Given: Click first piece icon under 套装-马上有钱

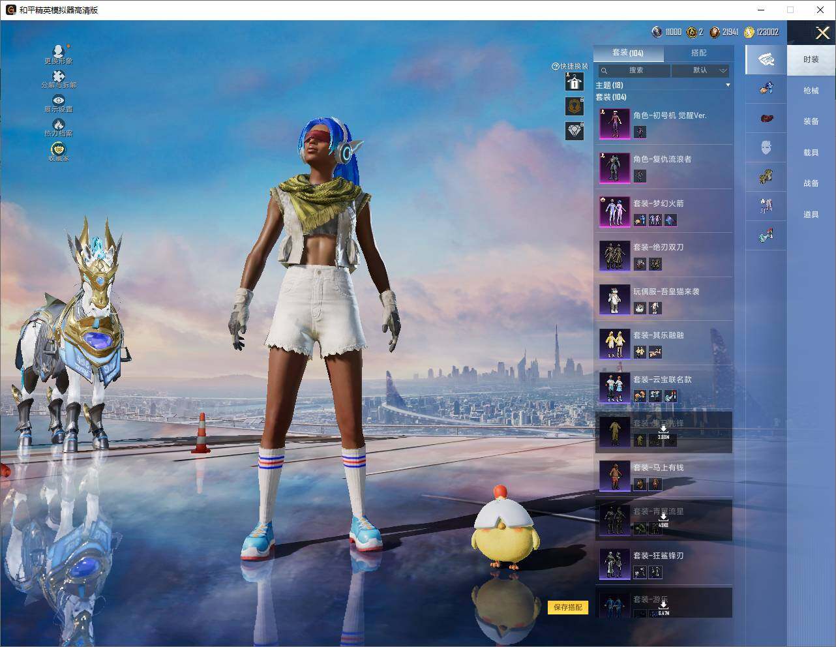Looking at the screenshot, I should [640, 484].
